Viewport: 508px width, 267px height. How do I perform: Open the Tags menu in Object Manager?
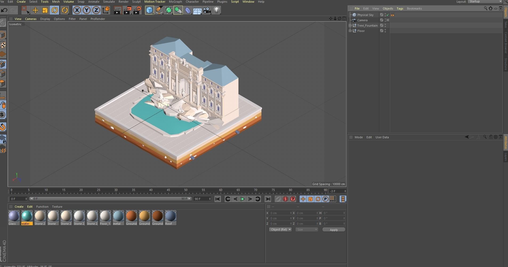click(x=400, y=9)
